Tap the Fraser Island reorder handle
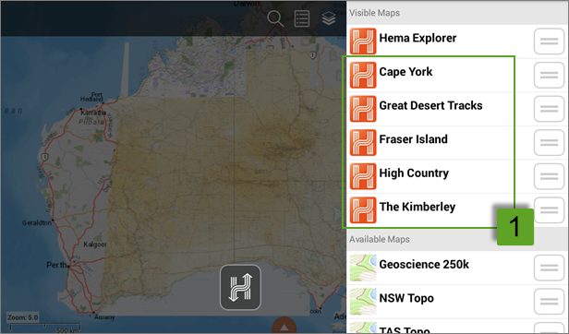 click(x=549, y=142)
